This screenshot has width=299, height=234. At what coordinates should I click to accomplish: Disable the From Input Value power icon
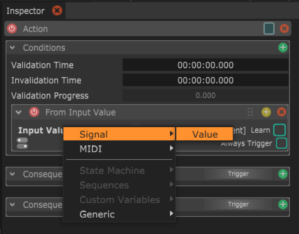(34, 112)
